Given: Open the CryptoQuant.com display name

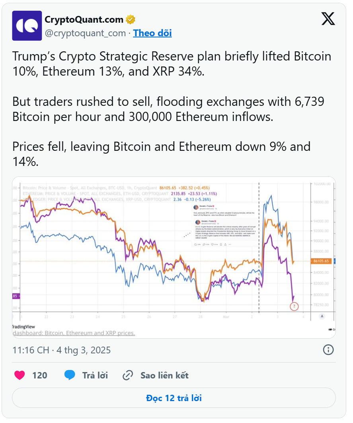Looking at the screenshot, I should (x=84, y=19).
